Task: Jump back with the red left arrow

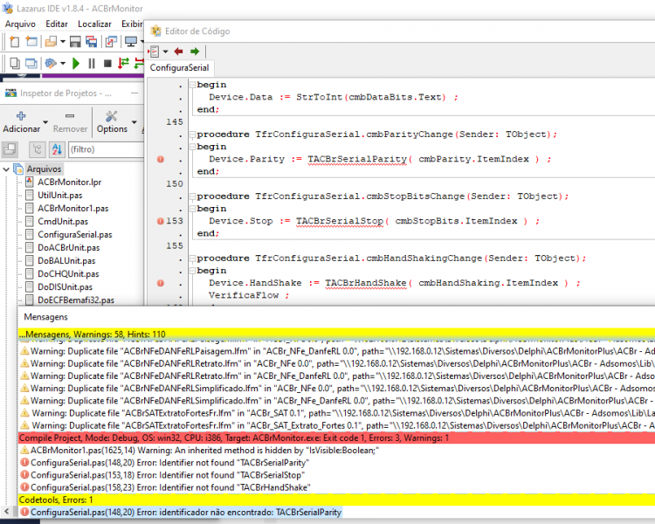Action: point(179,52)
